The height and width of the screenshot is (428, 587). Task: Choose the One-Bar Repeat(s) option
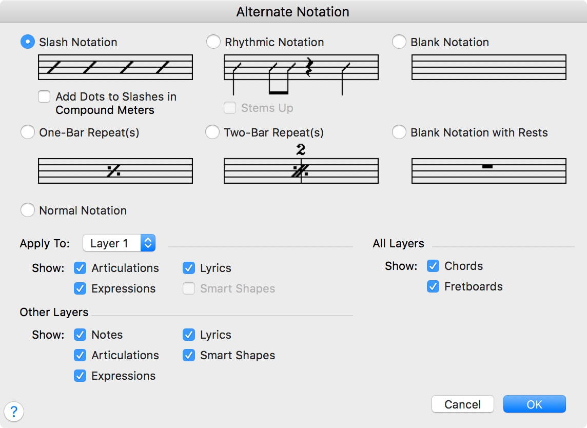[x=28, y=132]
